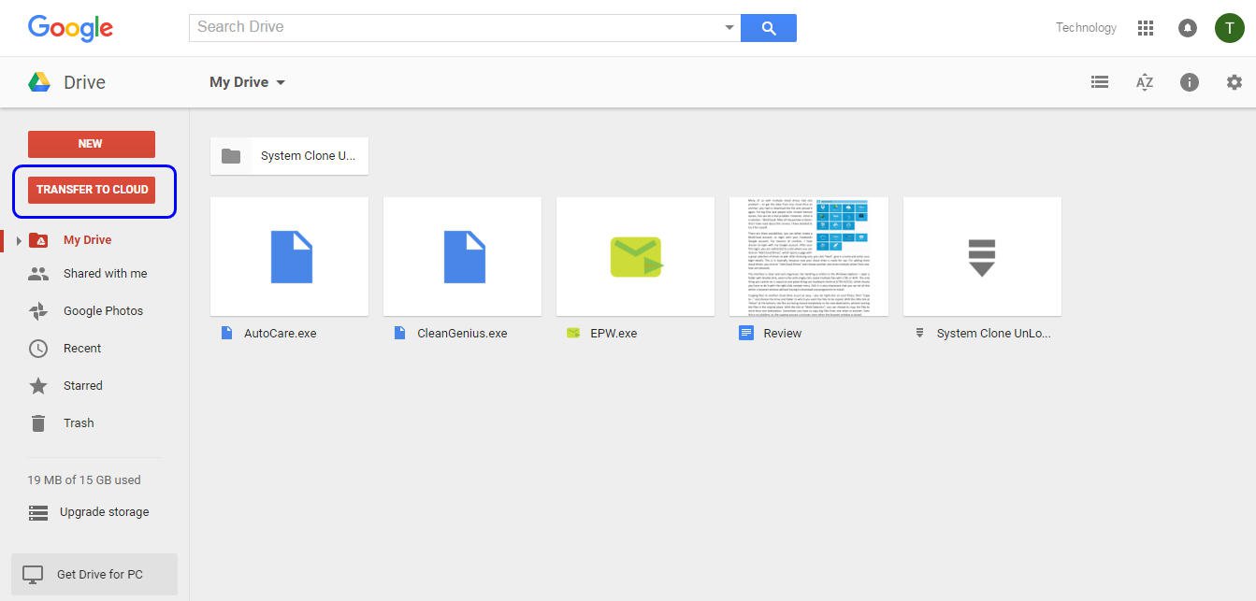The height and width of the screenshot is (601, 1256).
Task: Click TRANSFER TO CLOUD button
Action: (x=92, y=190)
